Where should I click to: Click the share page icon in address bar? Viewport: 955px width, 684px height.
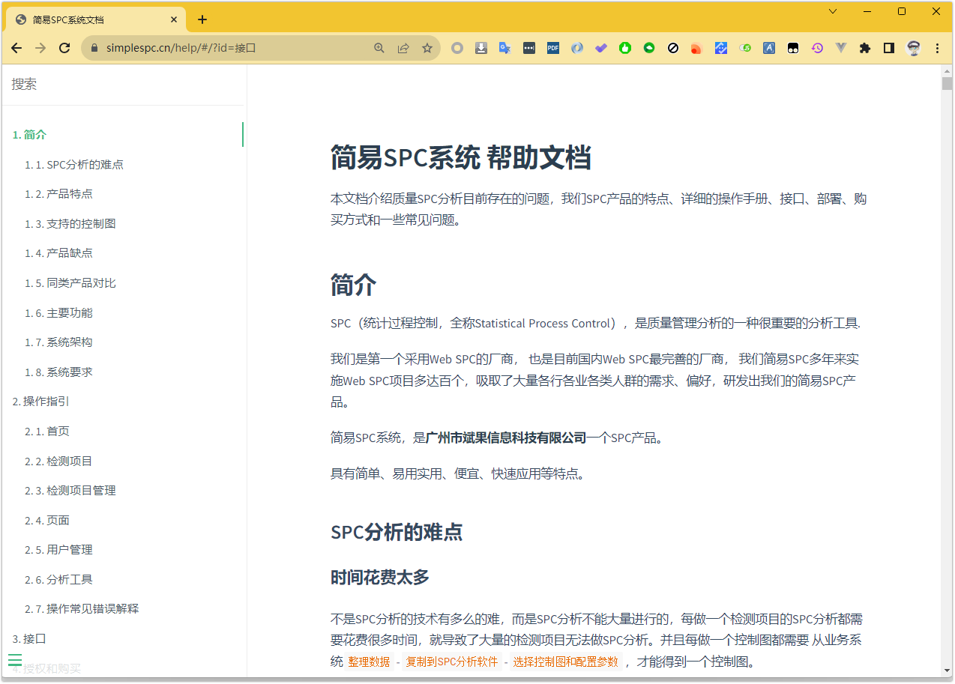click(403, 48)
